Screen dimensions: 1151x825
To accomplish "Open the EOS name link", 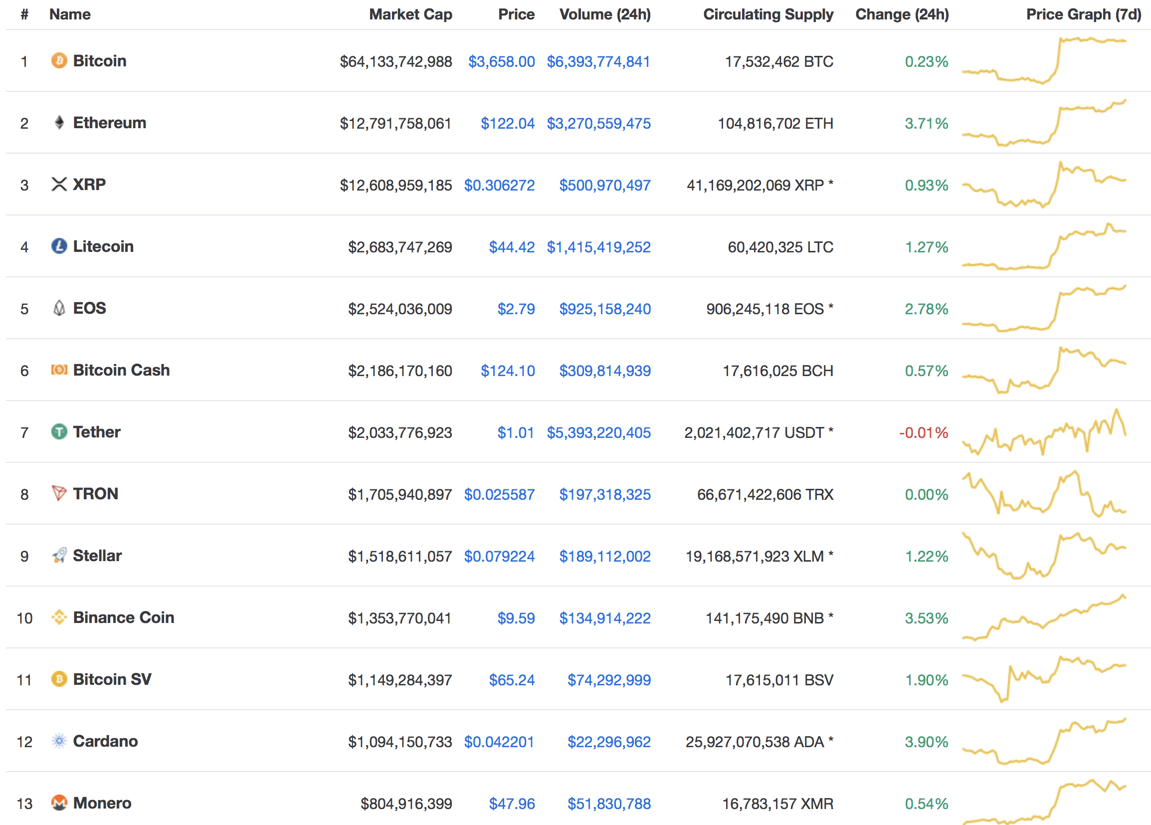I will tap(90, 308).
